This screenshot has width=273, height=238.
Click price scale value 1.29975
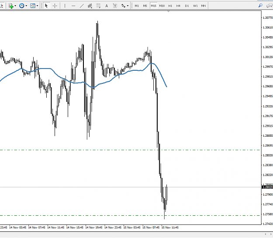click(x=268, y=67)
